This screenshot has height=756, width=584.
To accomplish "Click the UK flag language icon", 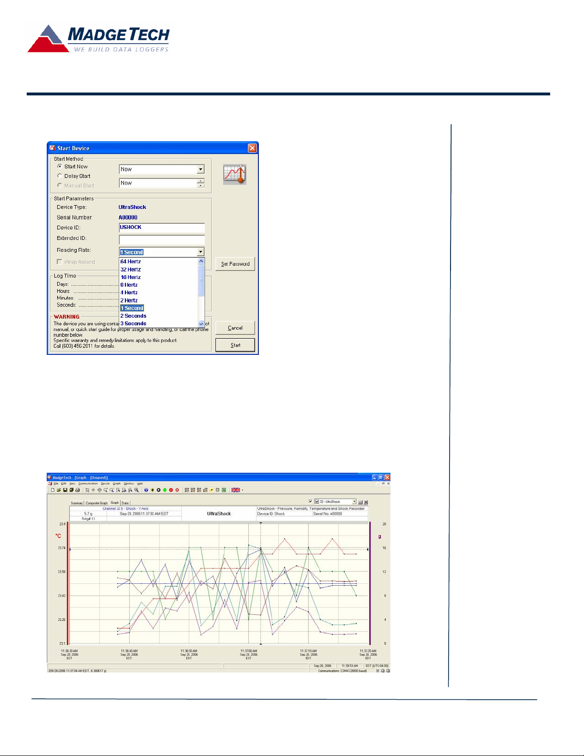I will point(236,490).
